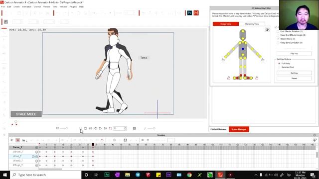319x179 pixels.
Task: Jump to the end frame
Action: pos(105,128)
